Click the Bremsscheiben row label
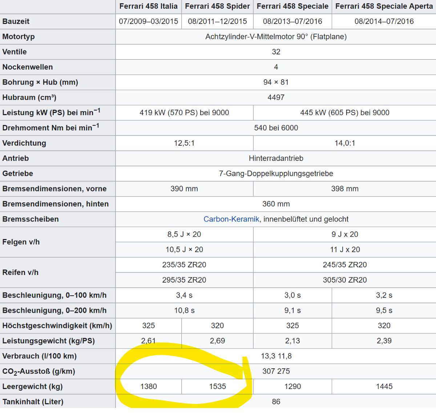436x417 pixels. [31, 219]
